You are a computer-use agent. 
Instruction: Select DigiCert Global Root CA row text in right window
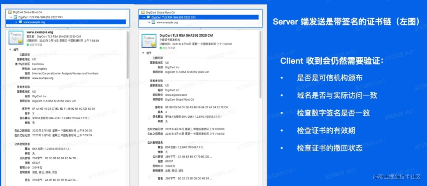click(x=160, y=12)
